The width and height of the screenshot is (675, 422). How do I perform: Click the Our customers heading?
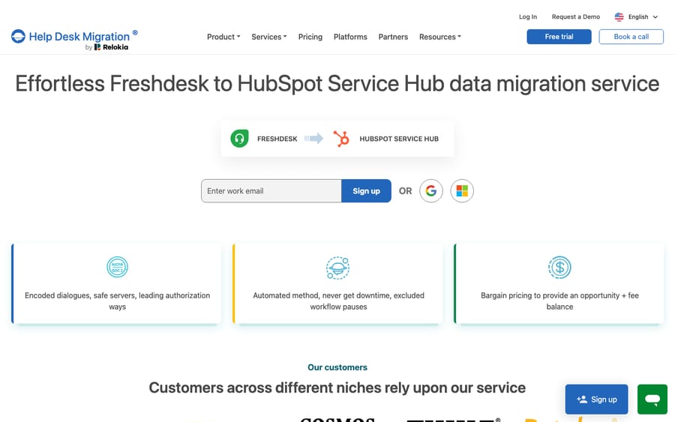(x=337, y=367)
